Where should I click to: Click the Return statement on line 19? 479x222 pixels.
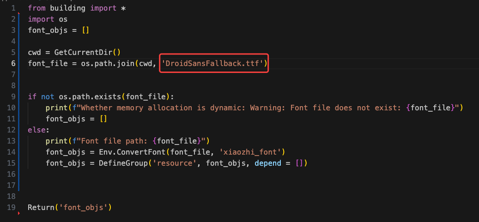(41, 207)
